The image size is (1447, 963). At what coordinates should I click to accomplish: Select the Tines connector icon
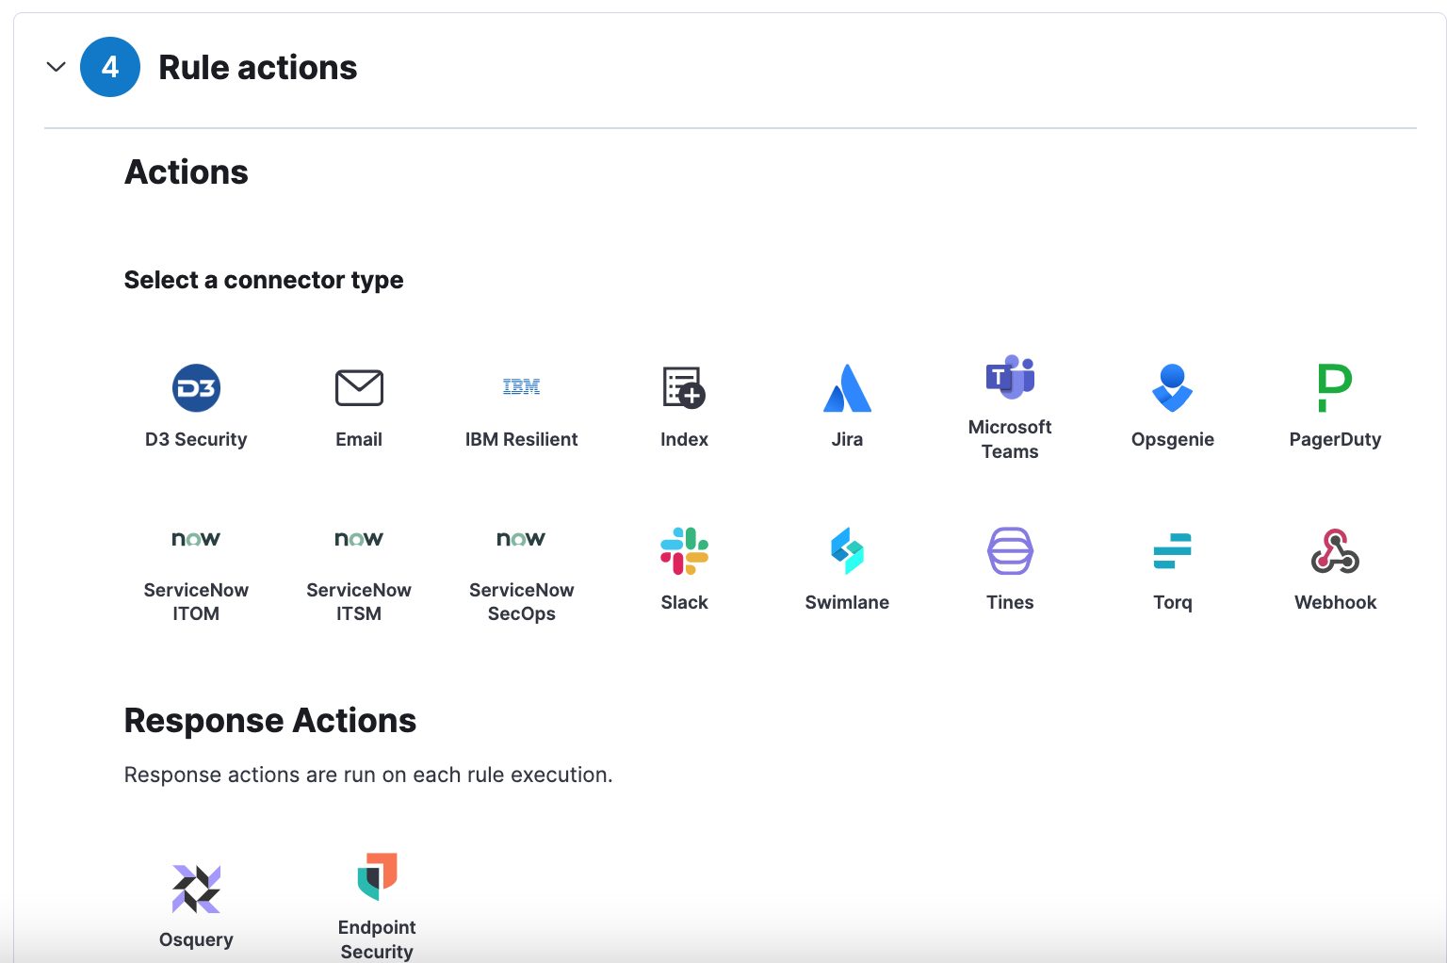[x=1010, y=550]
